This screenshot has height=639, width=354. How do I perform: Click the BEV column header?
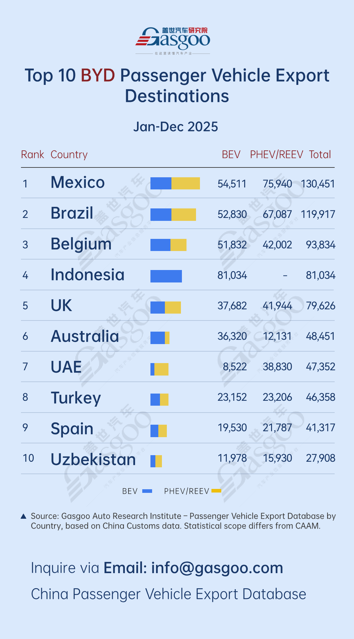tap(231, 154)
